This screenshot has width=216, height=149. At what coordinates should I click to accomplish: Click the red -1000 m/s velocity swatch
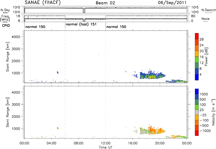pos(197,133)
